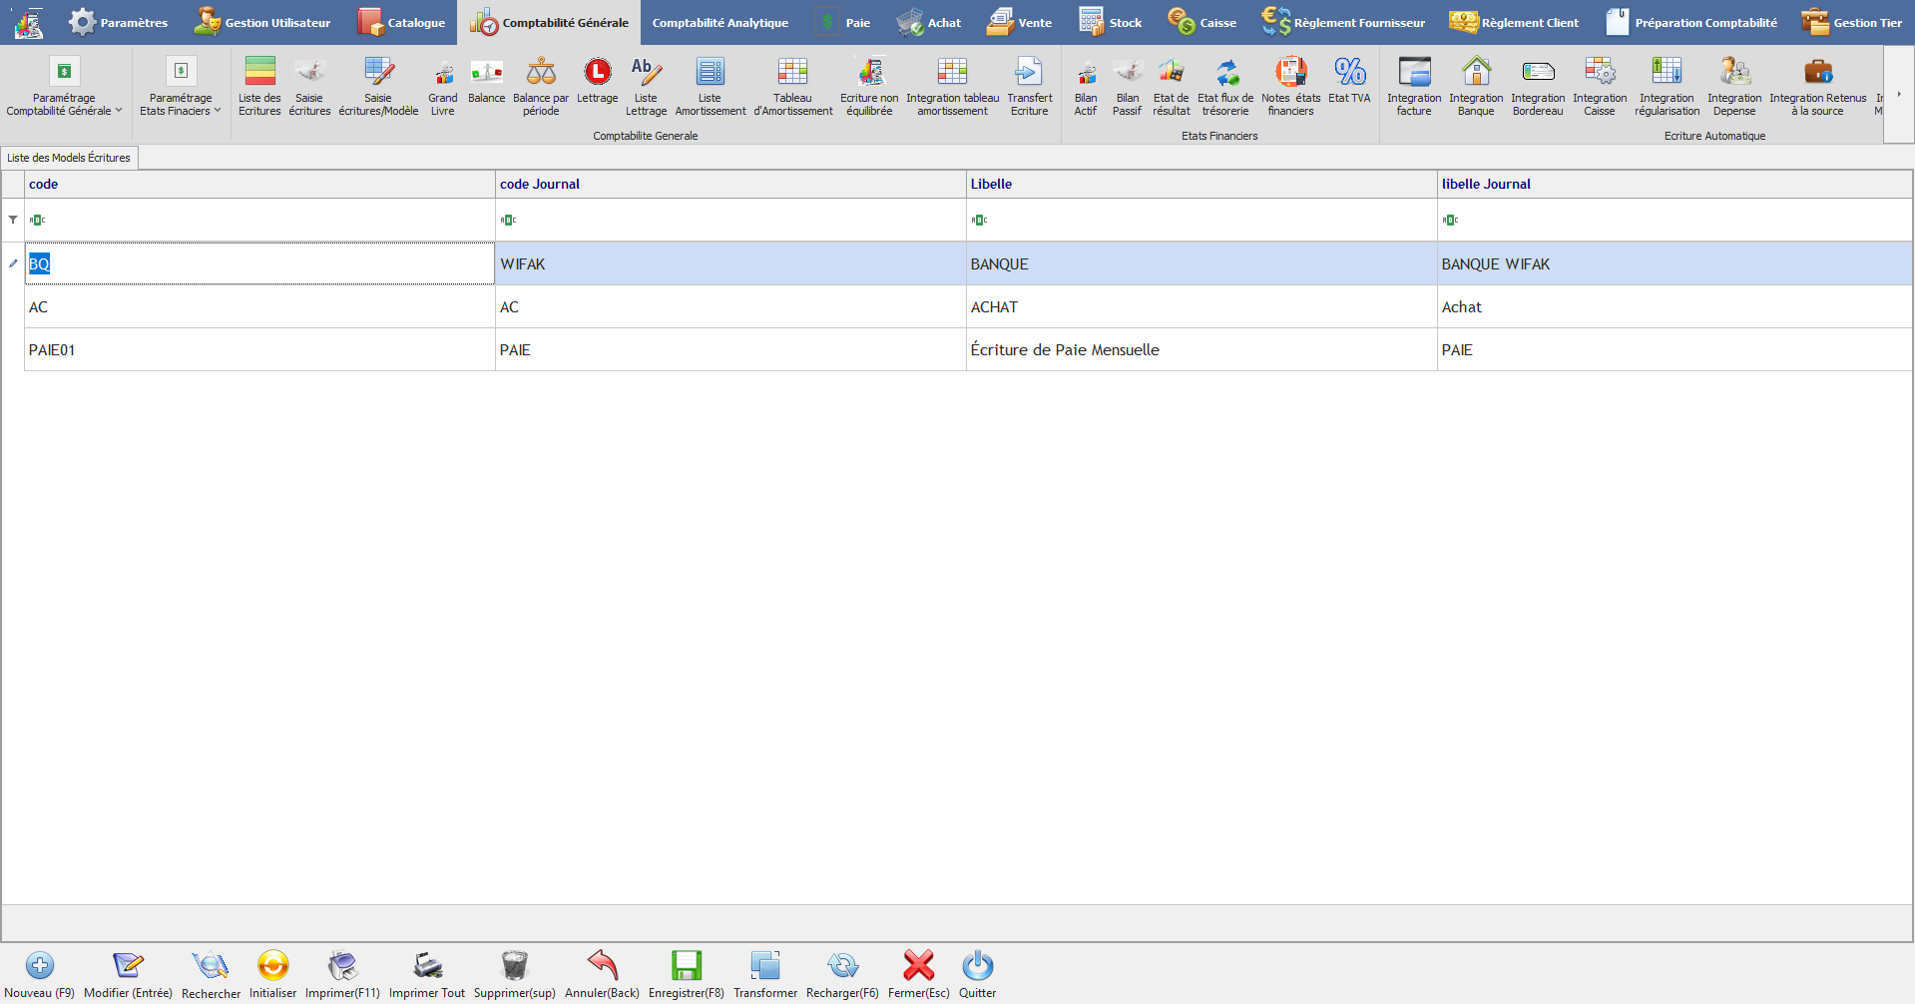This screenshot has height=1004, width=1915.
Task: Open Integration Retenus à la source
Action: [1818, 87]
